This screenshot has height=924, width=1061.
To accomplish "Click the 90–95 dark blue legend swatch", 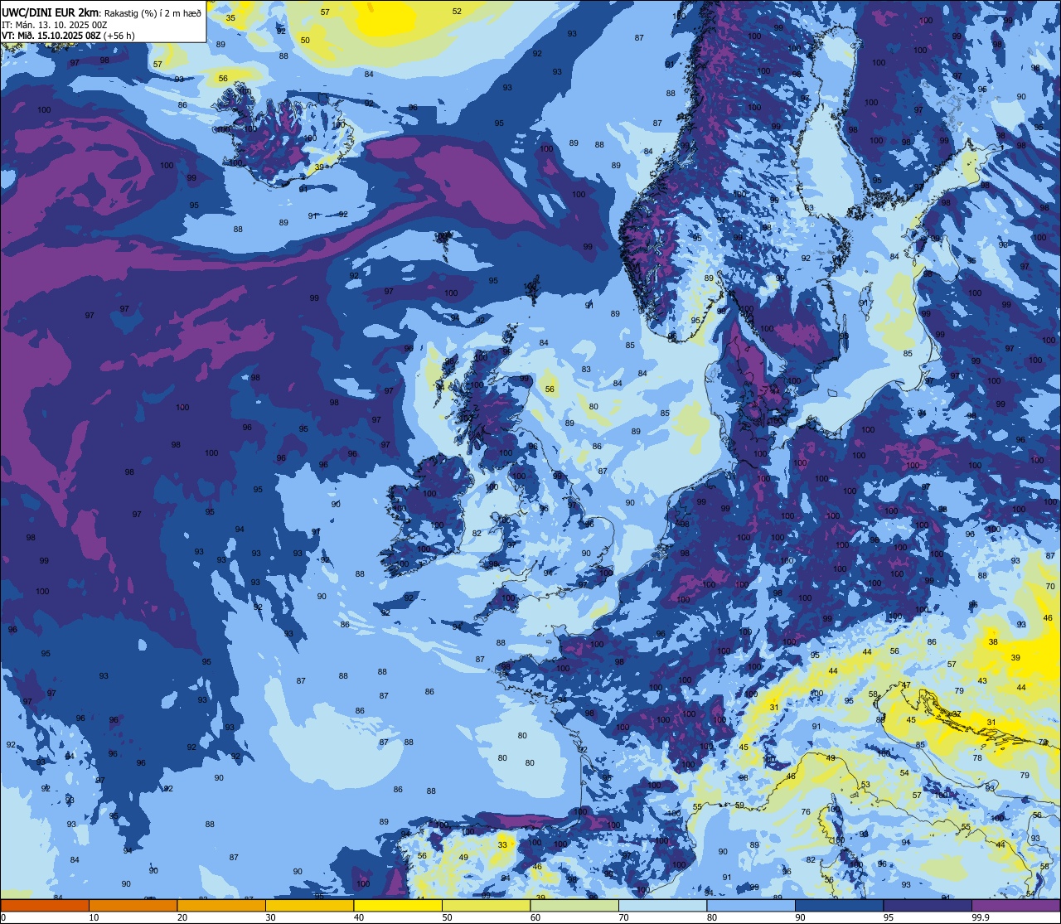I will pyautogui.click(x=839, y=905).
